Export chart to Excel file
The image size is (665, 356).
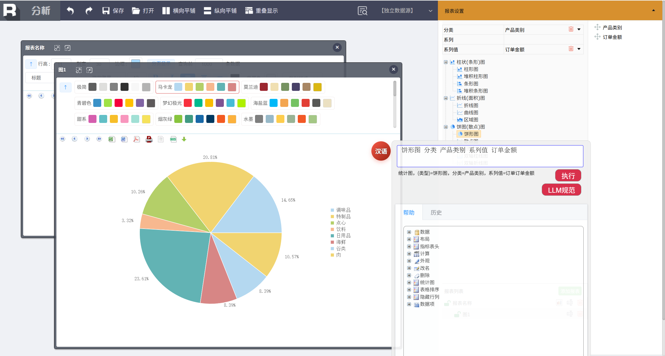[112, 139]
